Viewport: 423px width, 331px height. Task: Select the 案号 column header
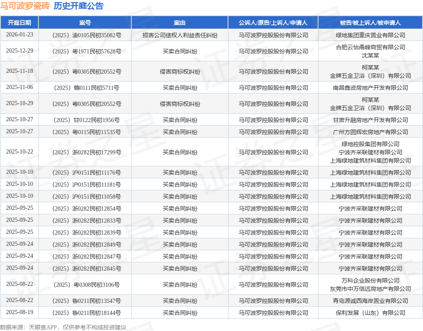pos(85,23)
